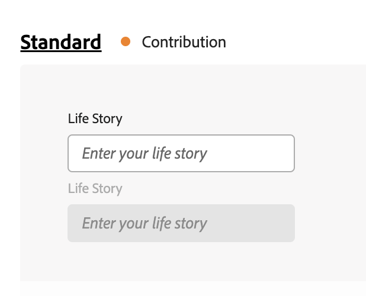Open the underlined Standard heading link

61,42
